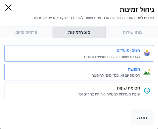Click the orange sun above the mountains icon

coord(149,70)
